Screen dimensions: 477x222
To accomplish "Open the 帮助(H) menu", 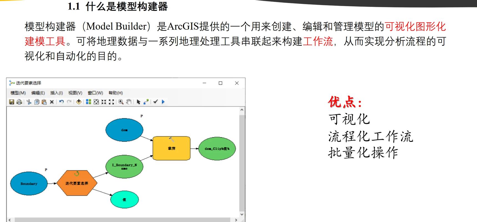I will pyautogui.click(x=115, y=93).
